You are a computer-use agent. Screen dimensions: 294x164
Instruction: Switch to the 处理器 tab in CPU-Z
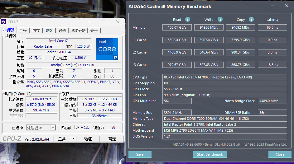tap(9, 30)
